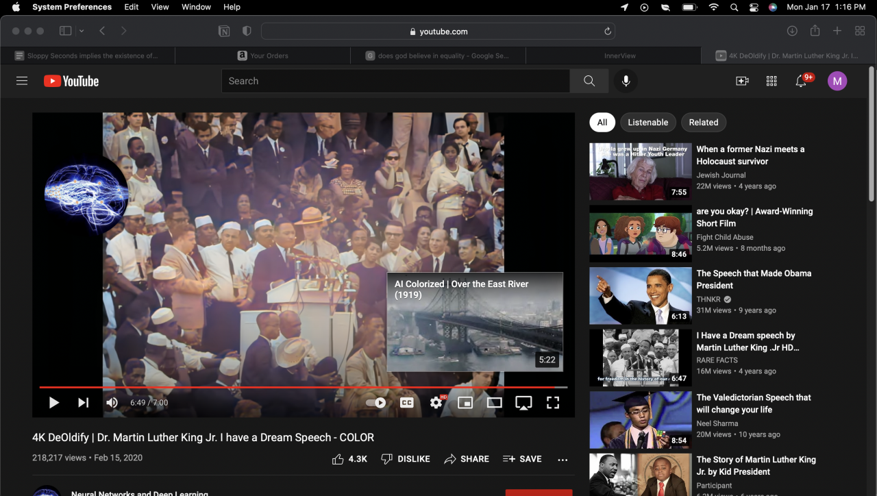Open a new Safari tab with plus
Viewport: 877px width, 496px height.
tap(837, 31)
